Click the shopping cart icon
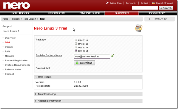 tap(107, 3)
